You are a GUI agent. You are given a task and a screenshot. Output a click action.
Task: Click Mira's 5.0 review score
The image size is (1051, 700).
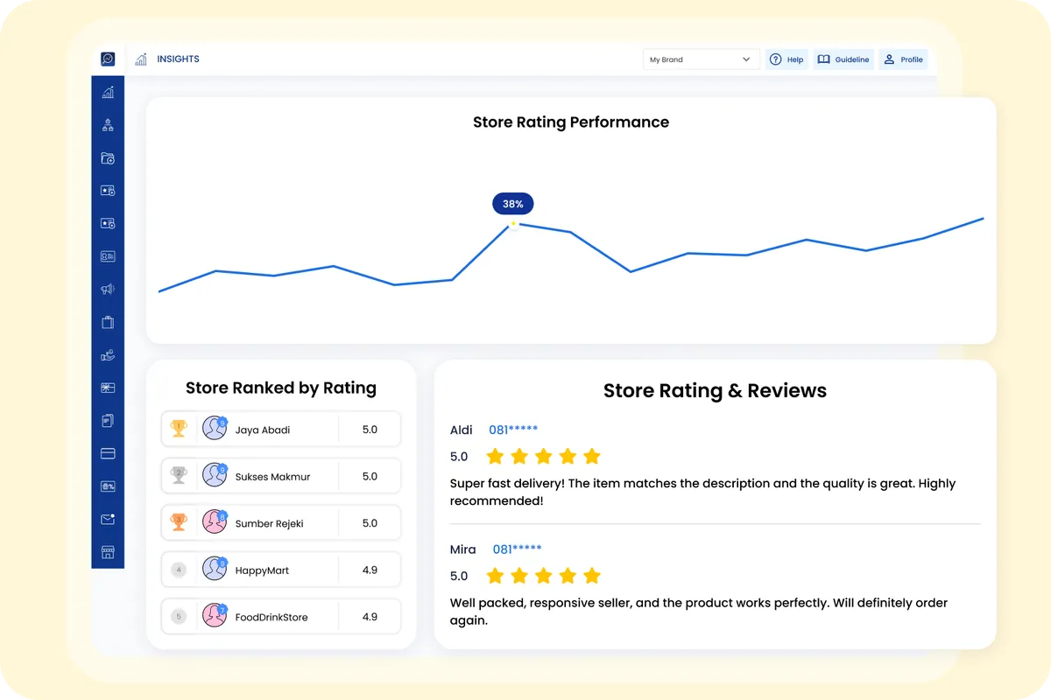[x=459, y=577]
